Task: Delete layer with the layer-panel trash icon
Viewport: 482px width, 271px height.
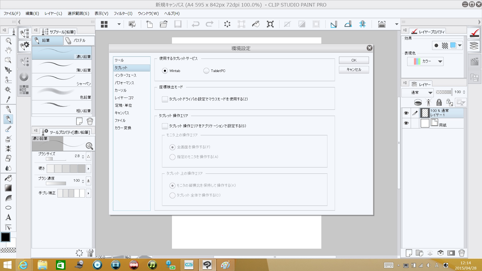Action: click(x=461, y=253)
